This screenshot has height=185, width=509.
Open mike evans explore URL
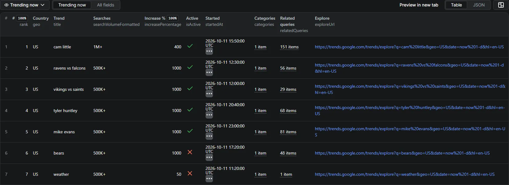tap(410, 132)
